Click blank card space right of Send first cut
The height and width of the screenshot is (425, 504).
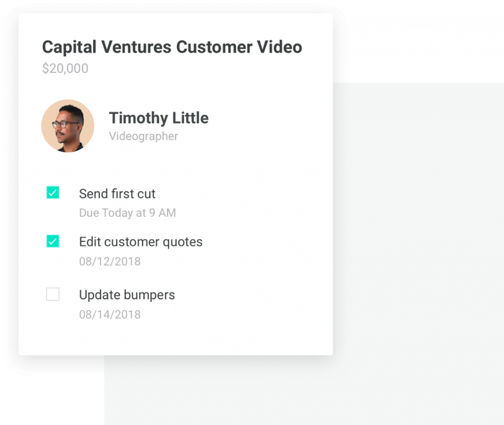click(x=246, y=194)
